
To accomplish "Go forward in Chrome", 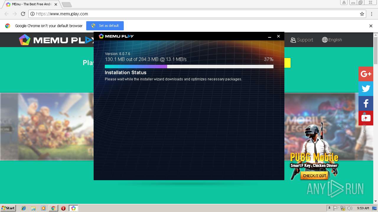I will point(15,14).
